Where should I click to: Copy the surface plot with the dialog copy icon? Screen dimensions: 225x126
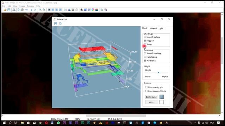(61, 24)
